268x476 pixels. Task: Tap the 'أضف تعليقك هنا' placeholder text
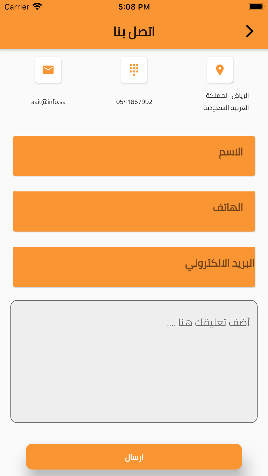[208, 322]
